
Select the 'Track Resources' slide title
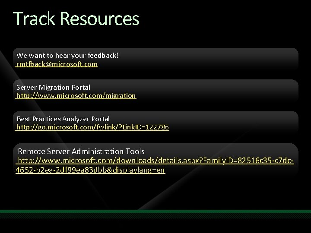(76, 19)
